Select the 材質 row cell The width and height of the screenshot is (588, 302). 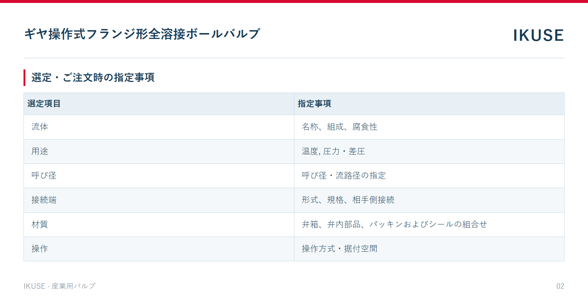[x=159, y=224]
